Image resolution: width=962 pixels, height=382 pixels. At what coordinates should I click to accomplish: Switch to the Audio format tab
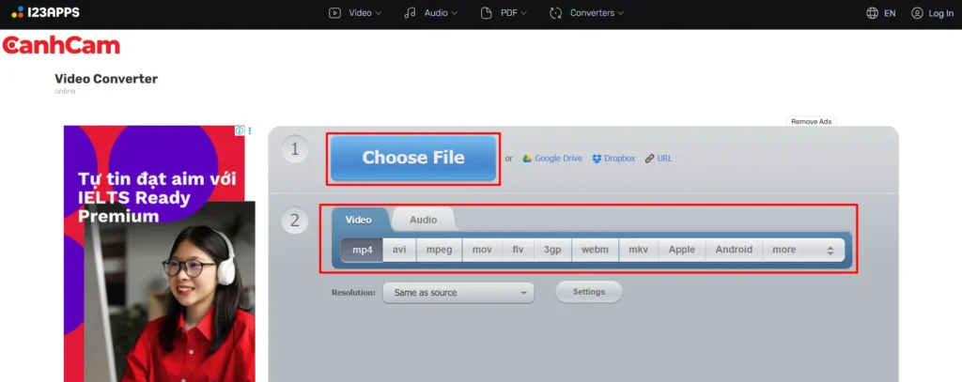pos(424,220)
